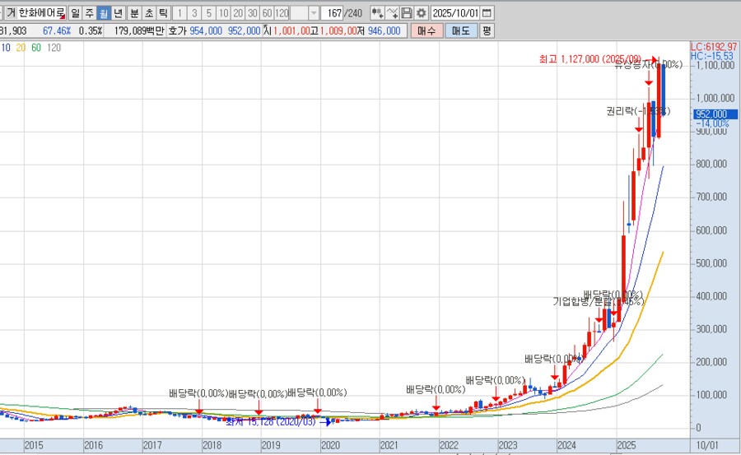
Task: Expand the interval dropdown arrow
Action: pos(313,13)
